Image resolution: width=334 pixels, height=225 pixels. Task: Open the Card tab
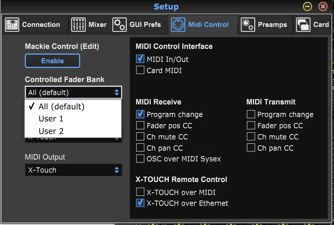(312, 25)
